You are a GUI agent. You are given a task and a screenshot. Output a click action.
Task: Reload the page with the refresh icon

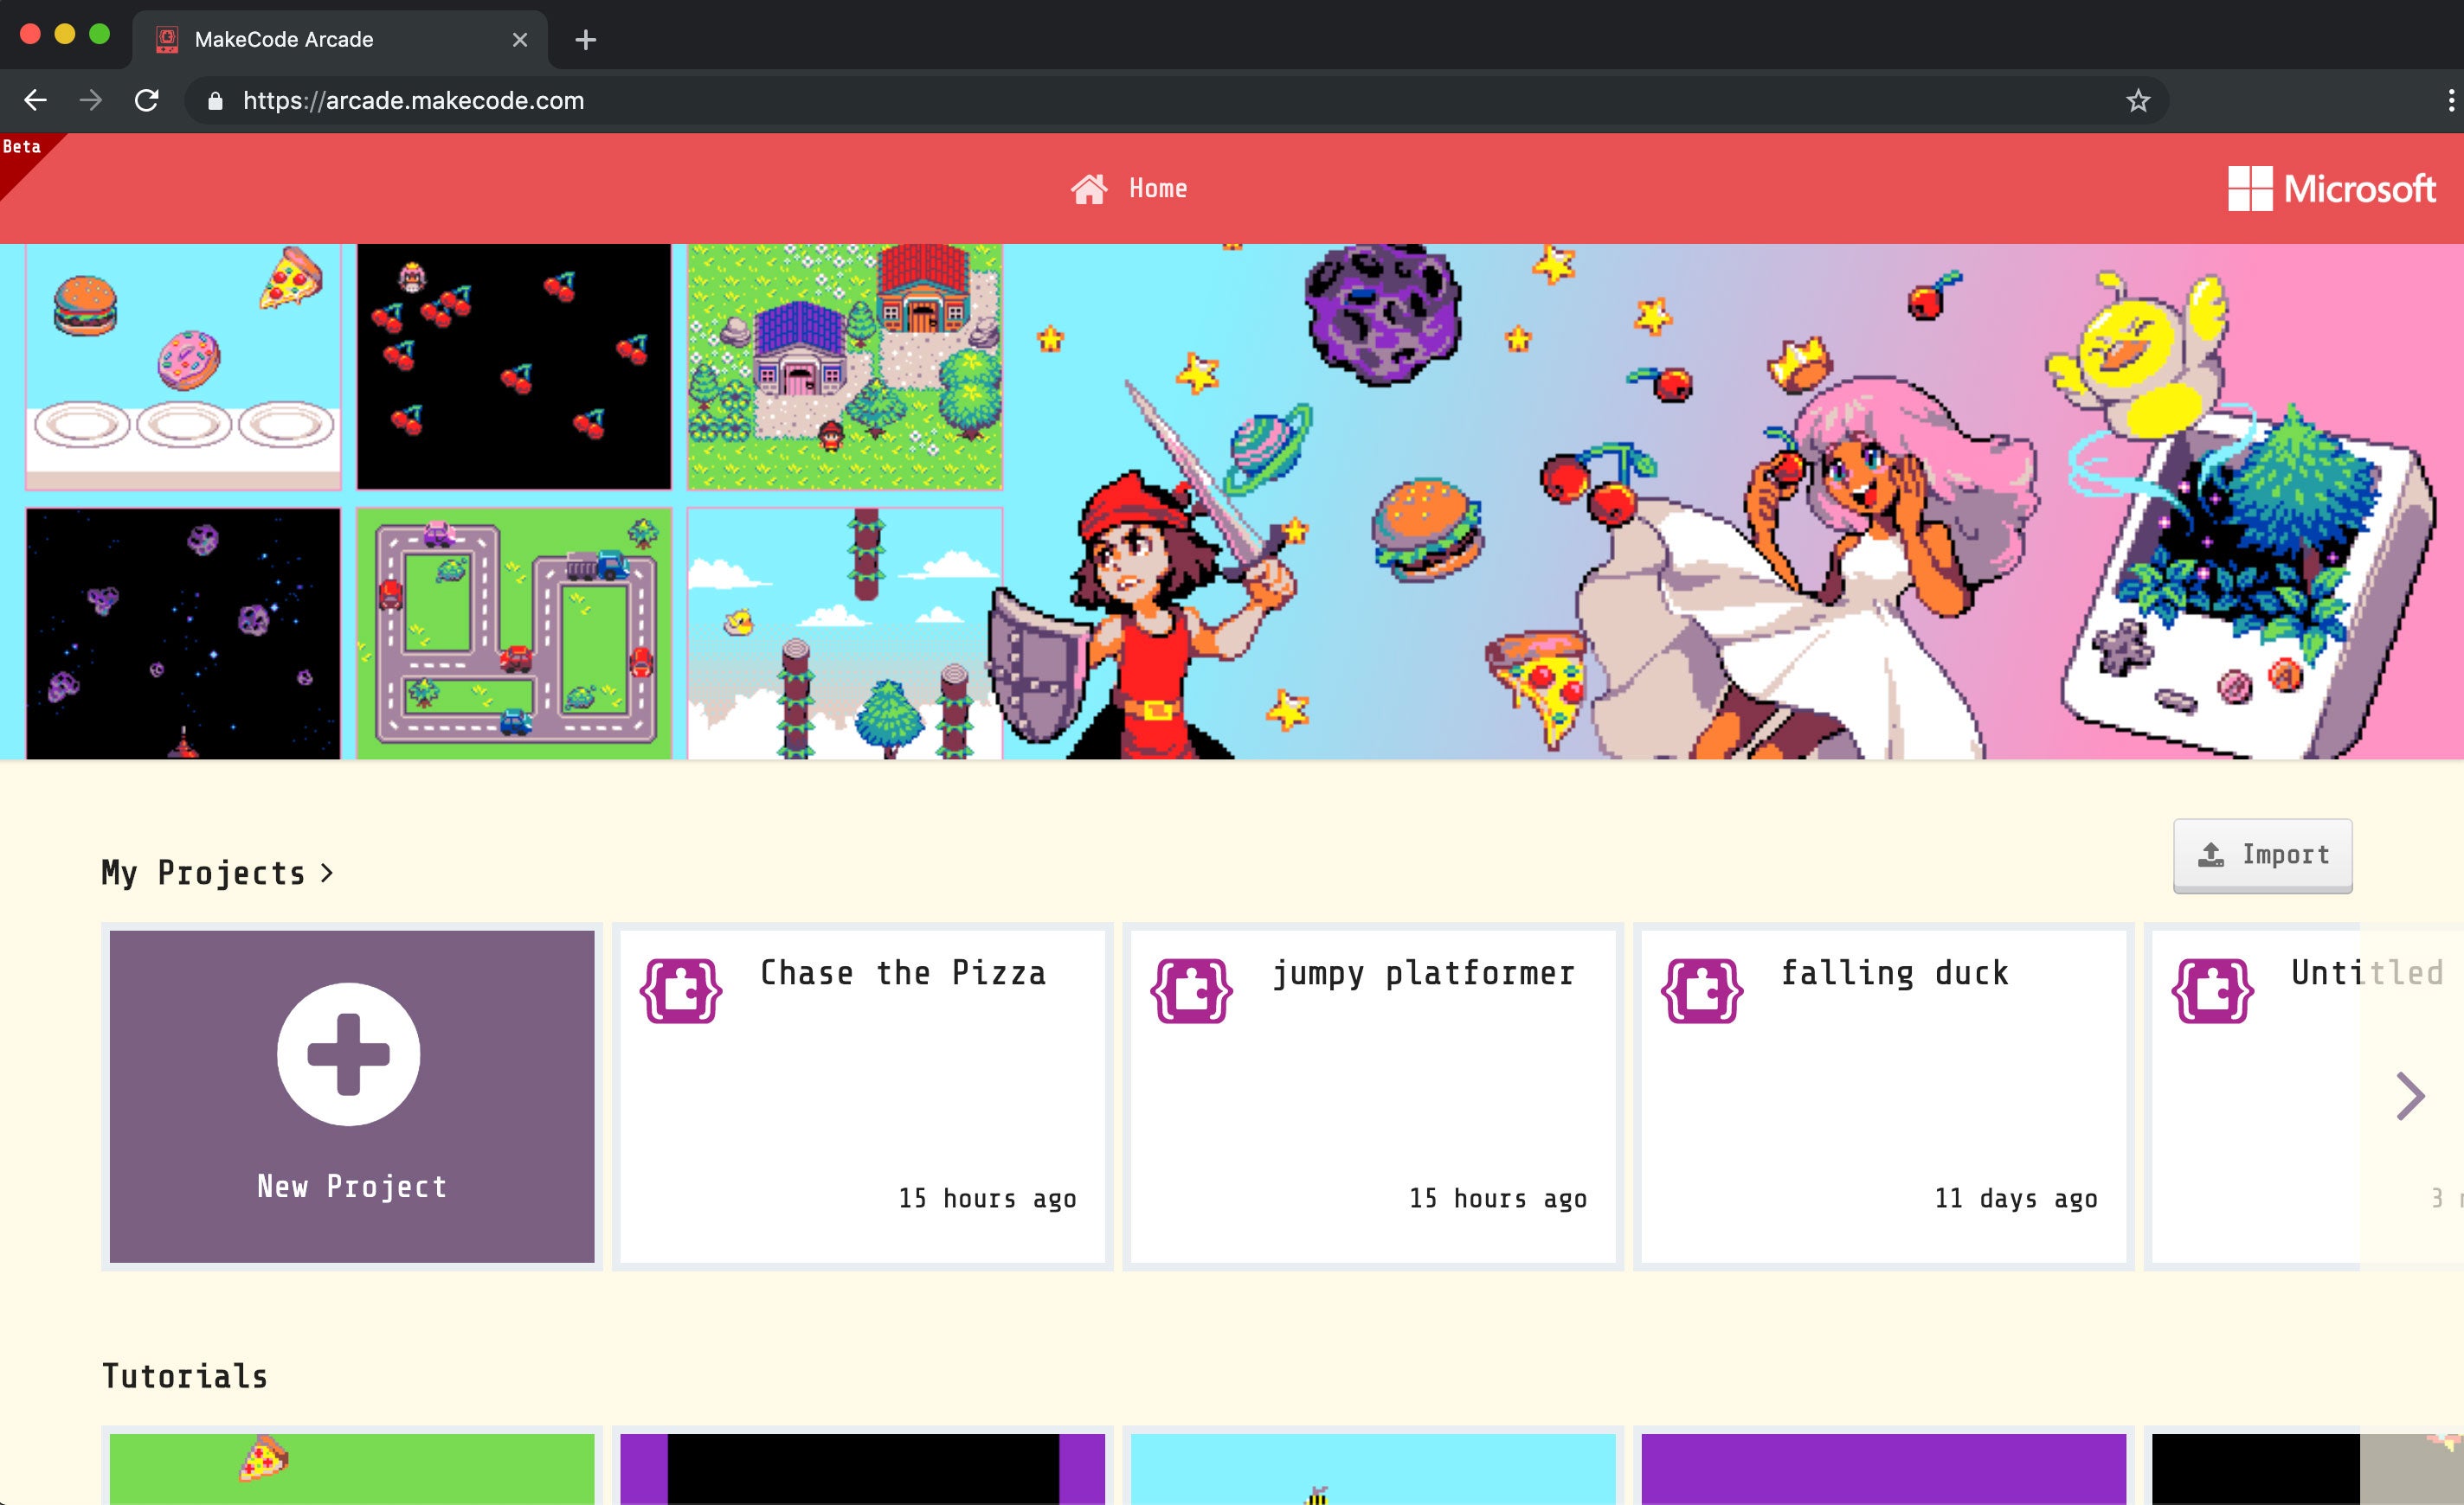click(147, 101)
